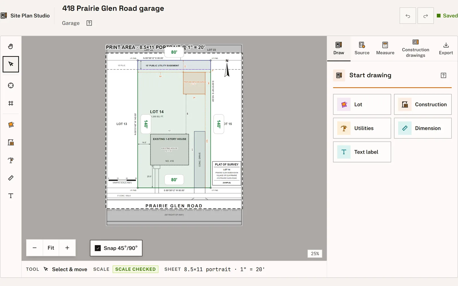Select the right 140' dimension label
The image size is (458, 286).
219,124
